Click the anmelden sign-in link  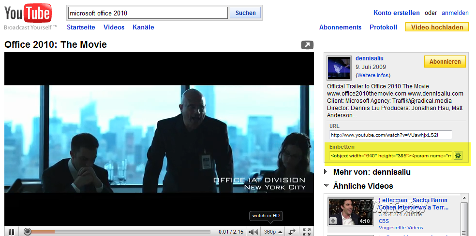tap(455, 13)
